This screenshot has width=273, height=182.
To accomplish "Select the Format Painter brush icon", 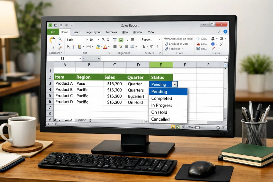I will (60, 47).
